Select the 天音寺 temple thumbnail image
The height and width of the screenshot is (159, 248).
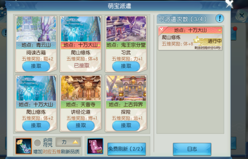pos(81,88)
